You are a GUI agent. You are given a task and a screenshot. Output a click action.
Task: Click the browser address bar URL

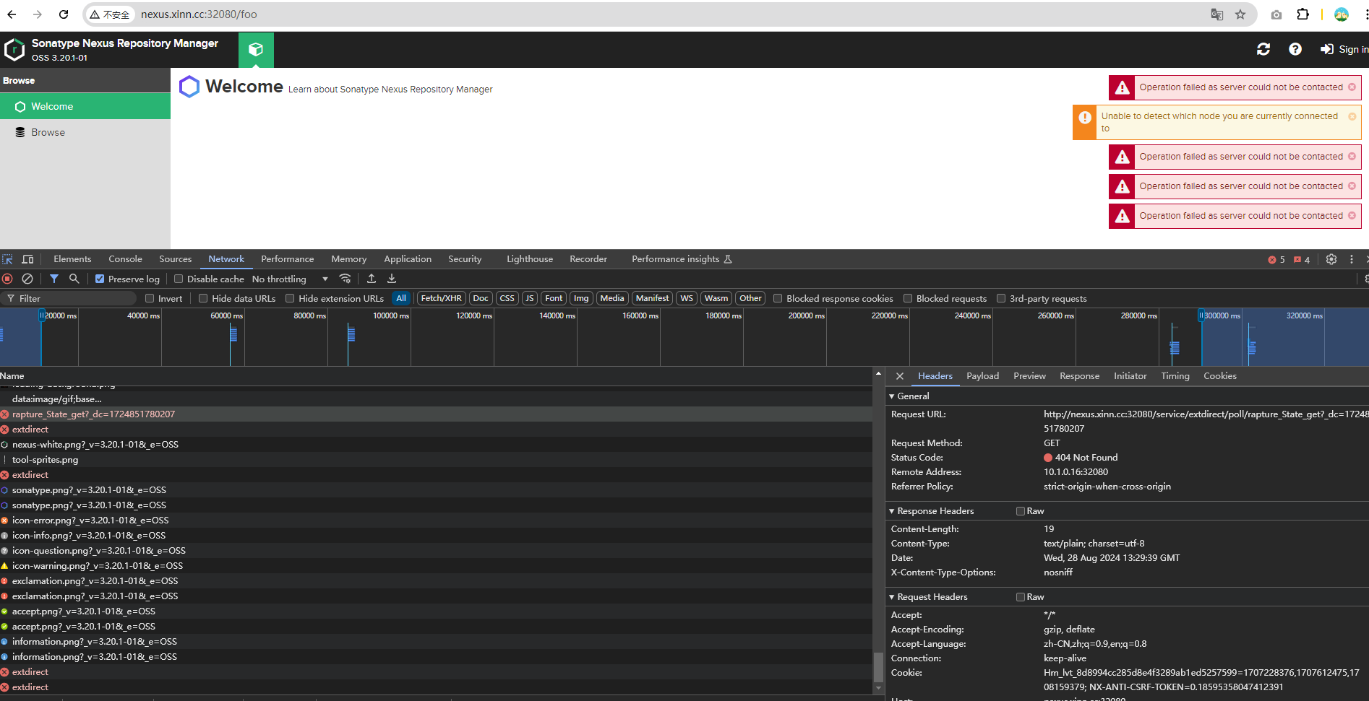199,14
